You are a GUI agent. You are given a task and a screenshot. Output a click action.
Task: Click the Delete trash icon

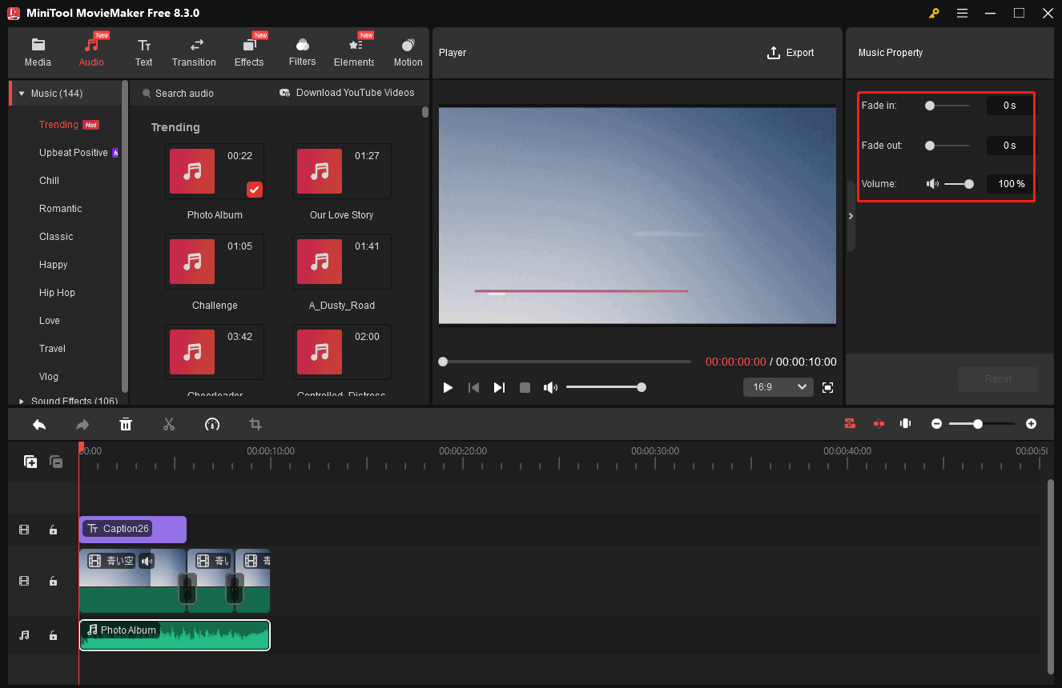coord(126,424)
